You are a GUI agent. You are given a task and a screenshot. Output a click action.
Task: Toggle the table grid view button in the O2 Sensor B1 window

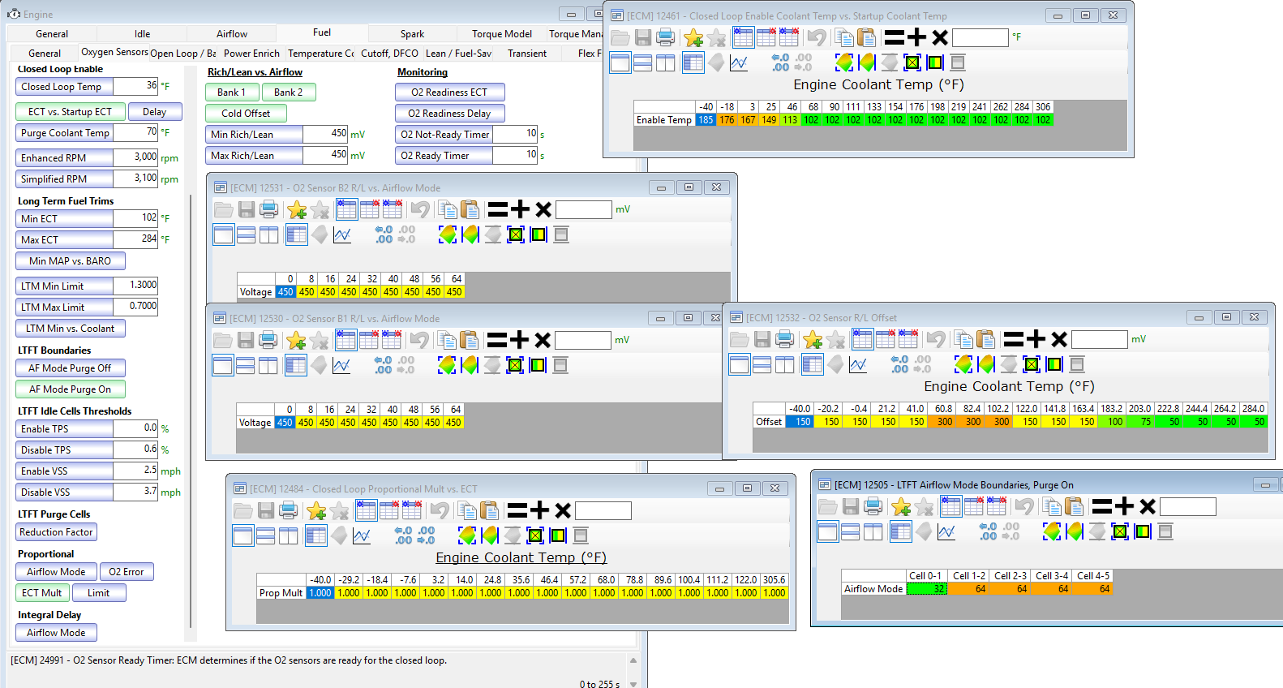296,366
